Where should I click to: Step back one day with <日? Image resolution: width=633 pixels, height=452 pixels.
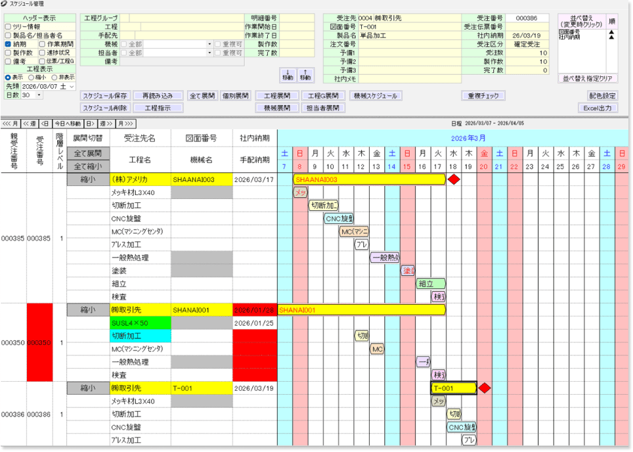45,124
